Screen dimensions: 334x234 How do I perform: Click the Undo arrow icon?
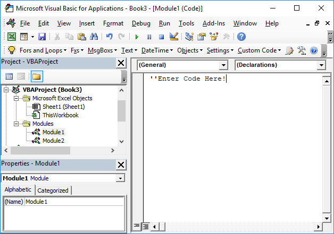tap(109, 37)
